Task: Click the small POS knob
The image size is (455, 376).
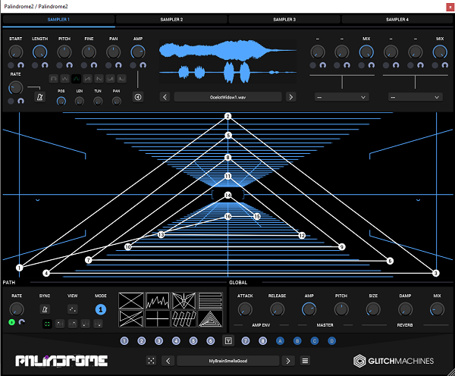Action: point(61,101)
